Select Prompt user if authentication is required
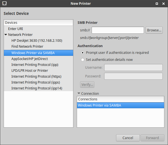168x145 pixels. pos(83,52)
